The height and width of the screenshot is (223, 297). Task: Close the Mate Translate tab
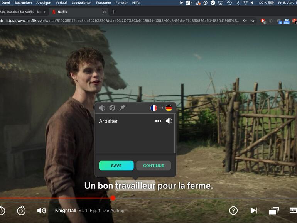pyautogui.click(x=45, y=12)
